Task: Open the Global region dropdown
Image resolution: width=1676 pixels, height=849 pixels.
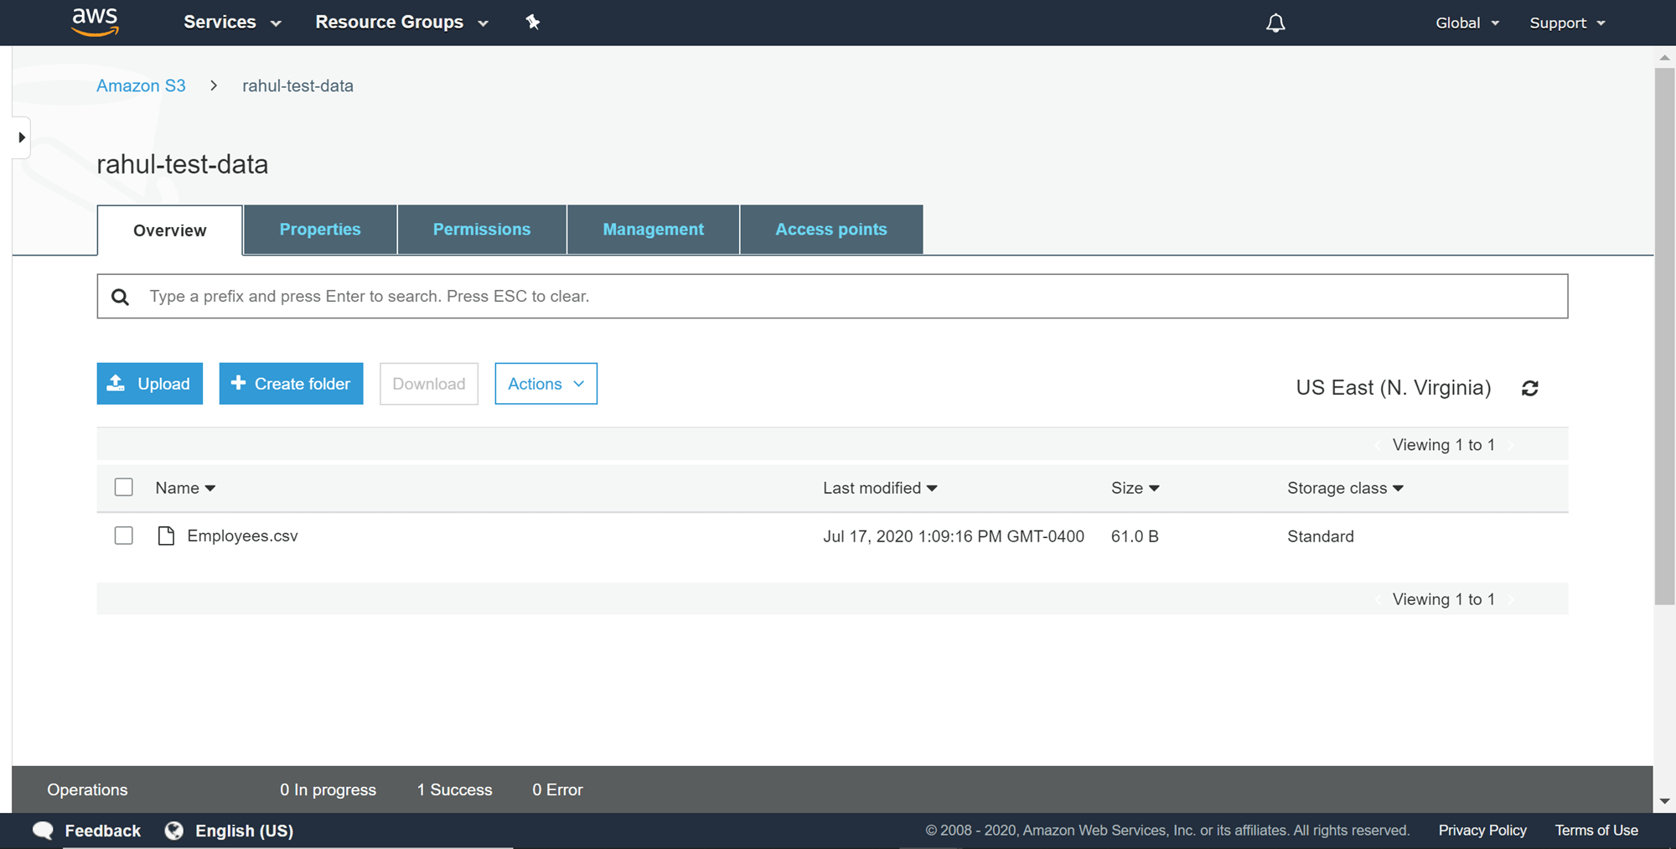Action: (1466, 23)
